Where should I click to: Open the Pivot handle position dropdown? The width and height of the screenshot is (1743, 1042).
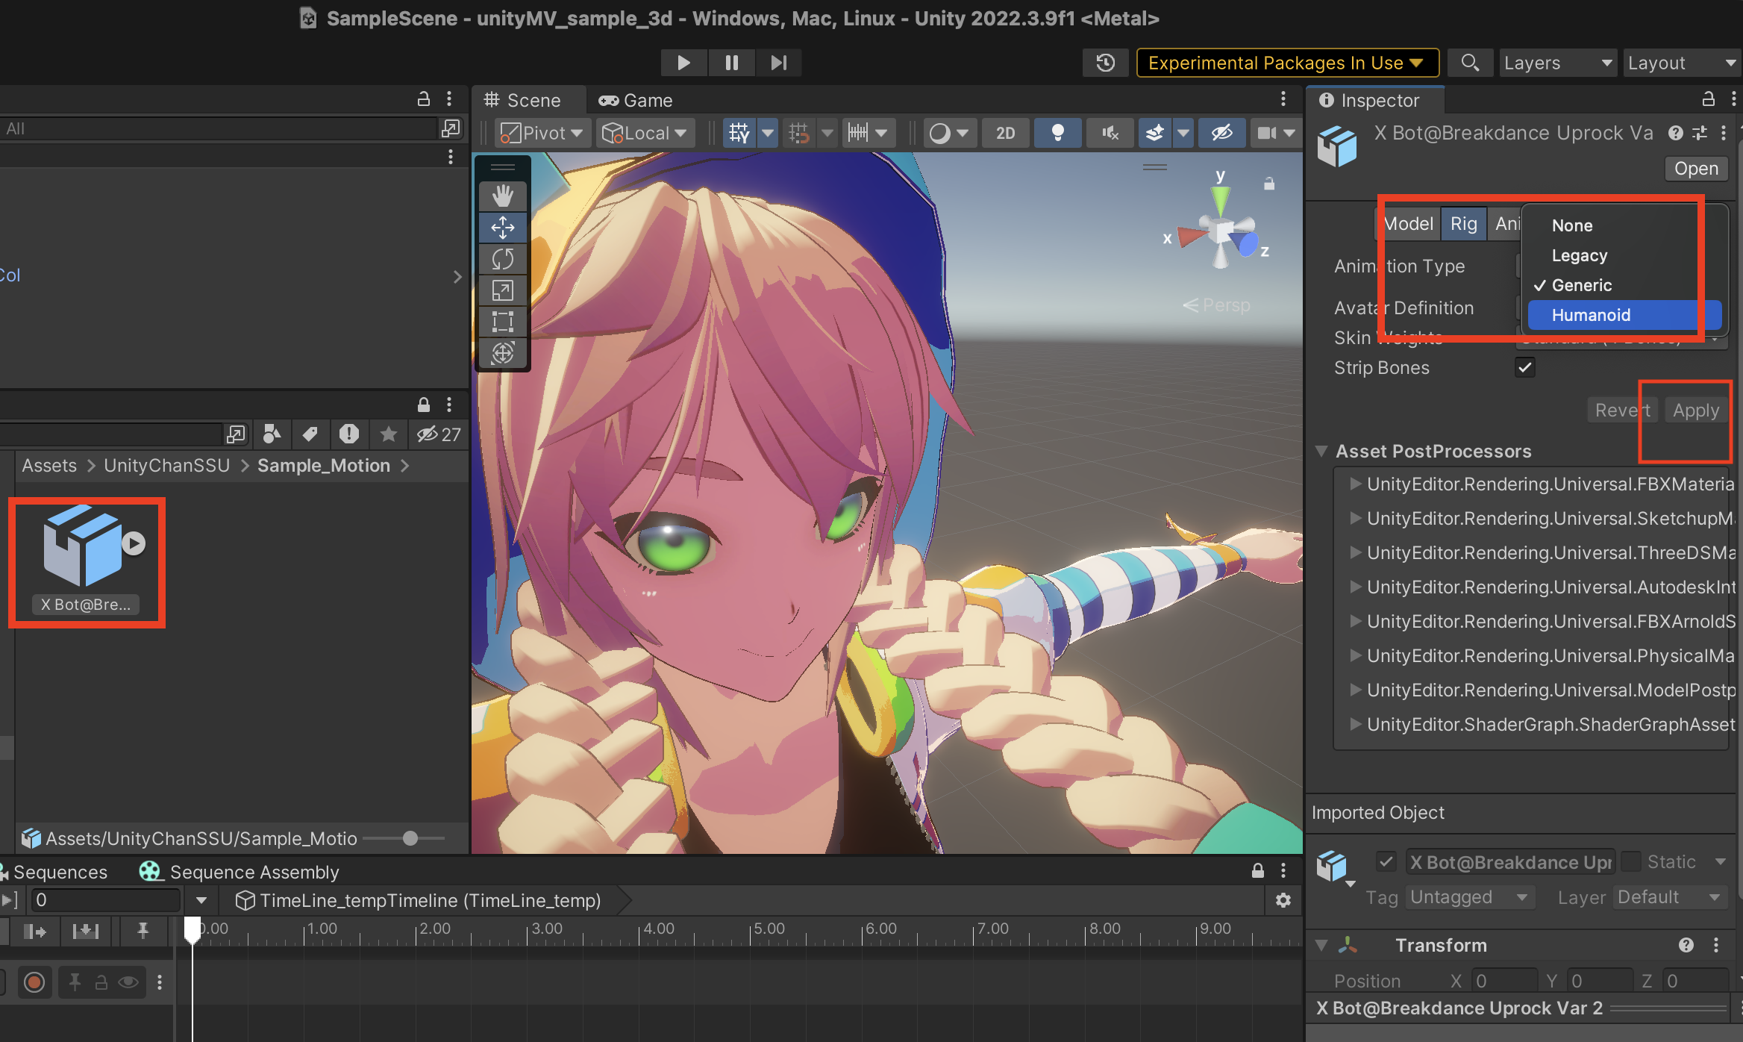click(542, 133)
